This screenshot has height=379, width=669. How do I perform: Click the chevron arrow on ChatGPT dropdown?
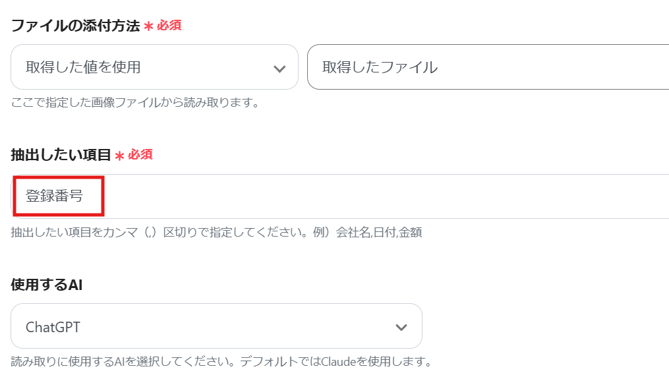coord(401,327)
